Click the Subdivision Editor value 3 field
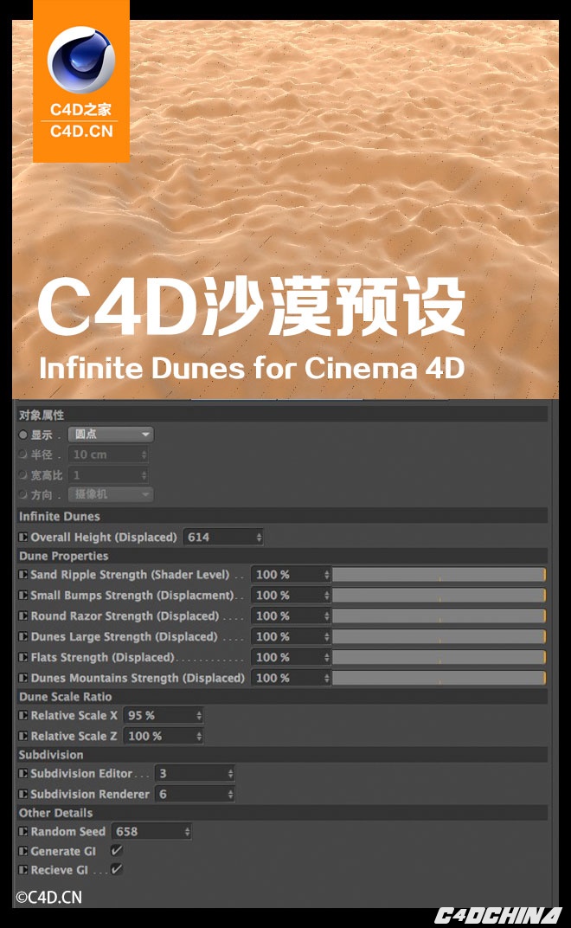Viewport: 571px width, 928px height. [195, 773]
